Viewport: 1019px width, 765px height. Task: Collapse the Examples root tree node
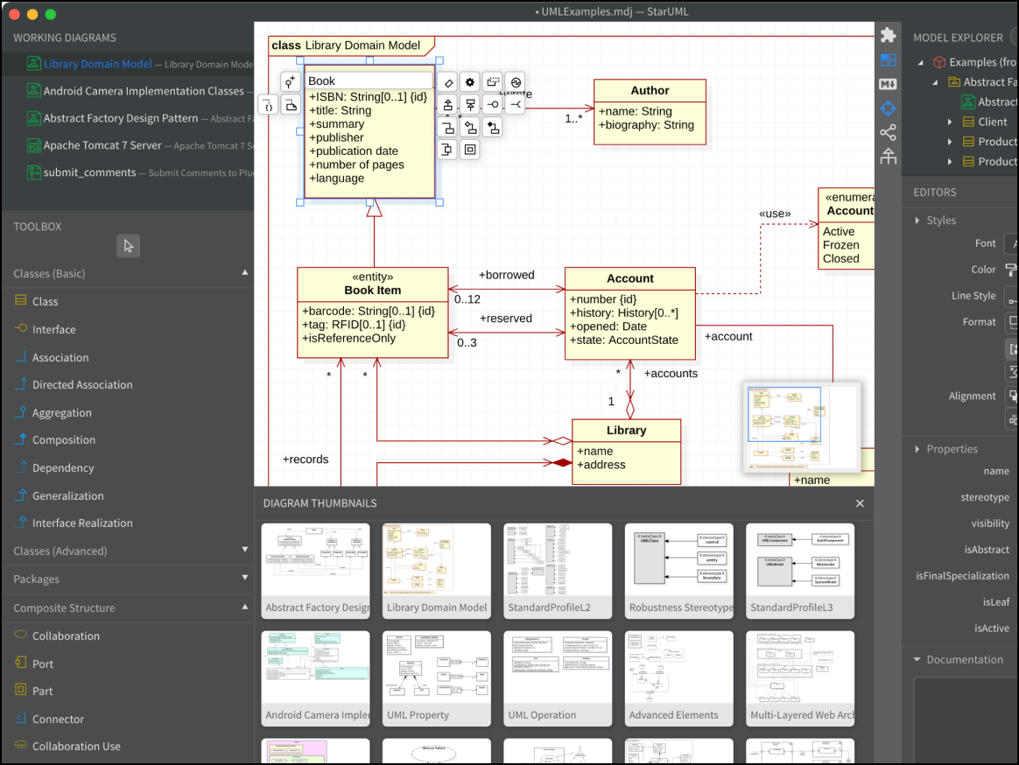click(921, 62)
